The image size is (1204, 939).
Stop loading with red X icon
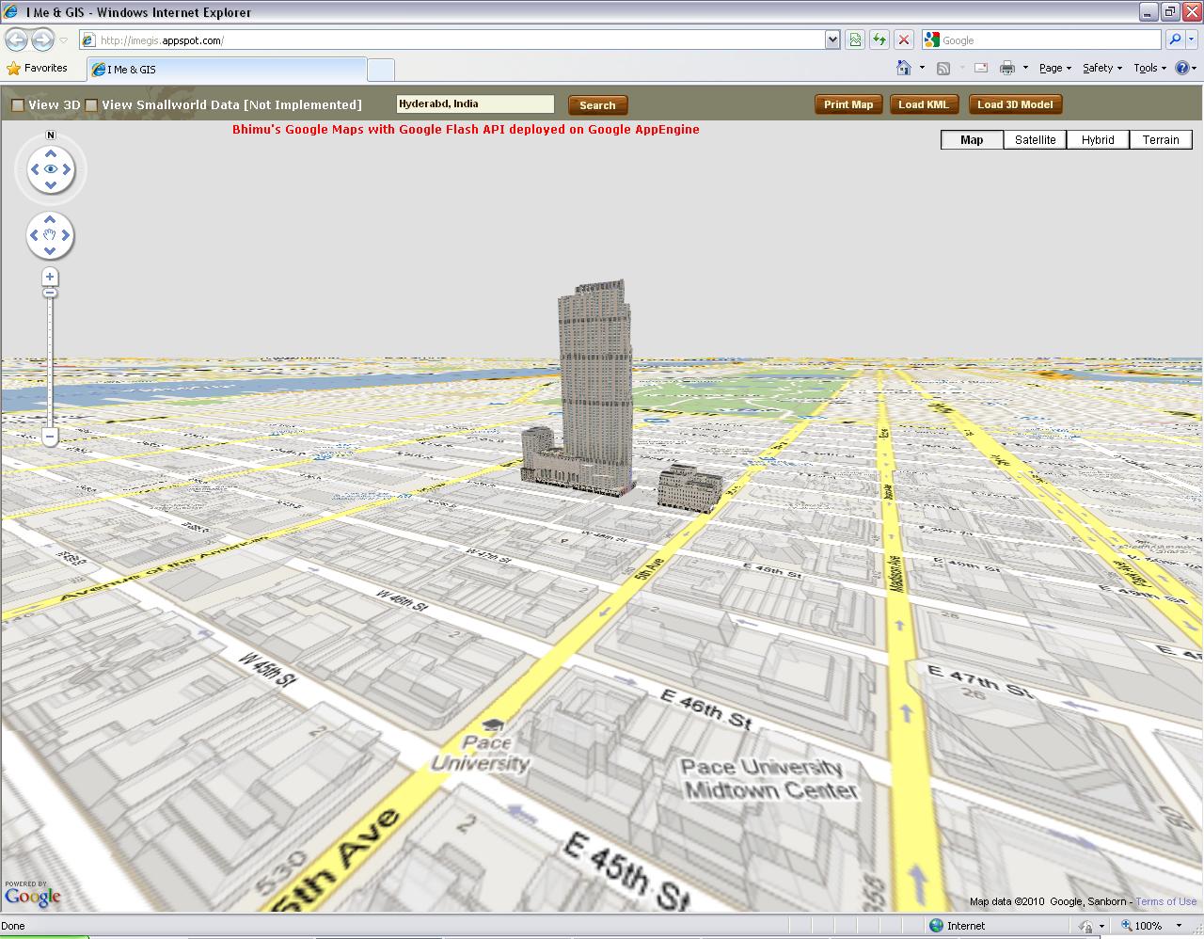pyautogui.click(x=904, y=40)
